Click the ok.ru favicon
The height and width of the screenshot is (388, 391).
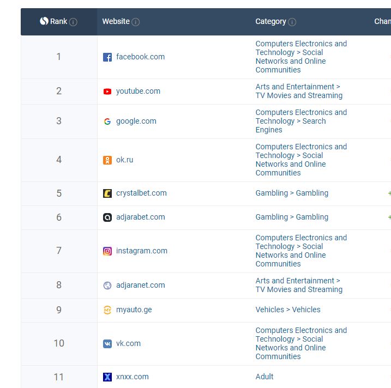(x=107, y=160)
